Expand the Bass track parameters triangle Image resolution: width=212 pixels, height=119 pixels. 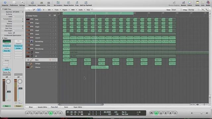3,38
